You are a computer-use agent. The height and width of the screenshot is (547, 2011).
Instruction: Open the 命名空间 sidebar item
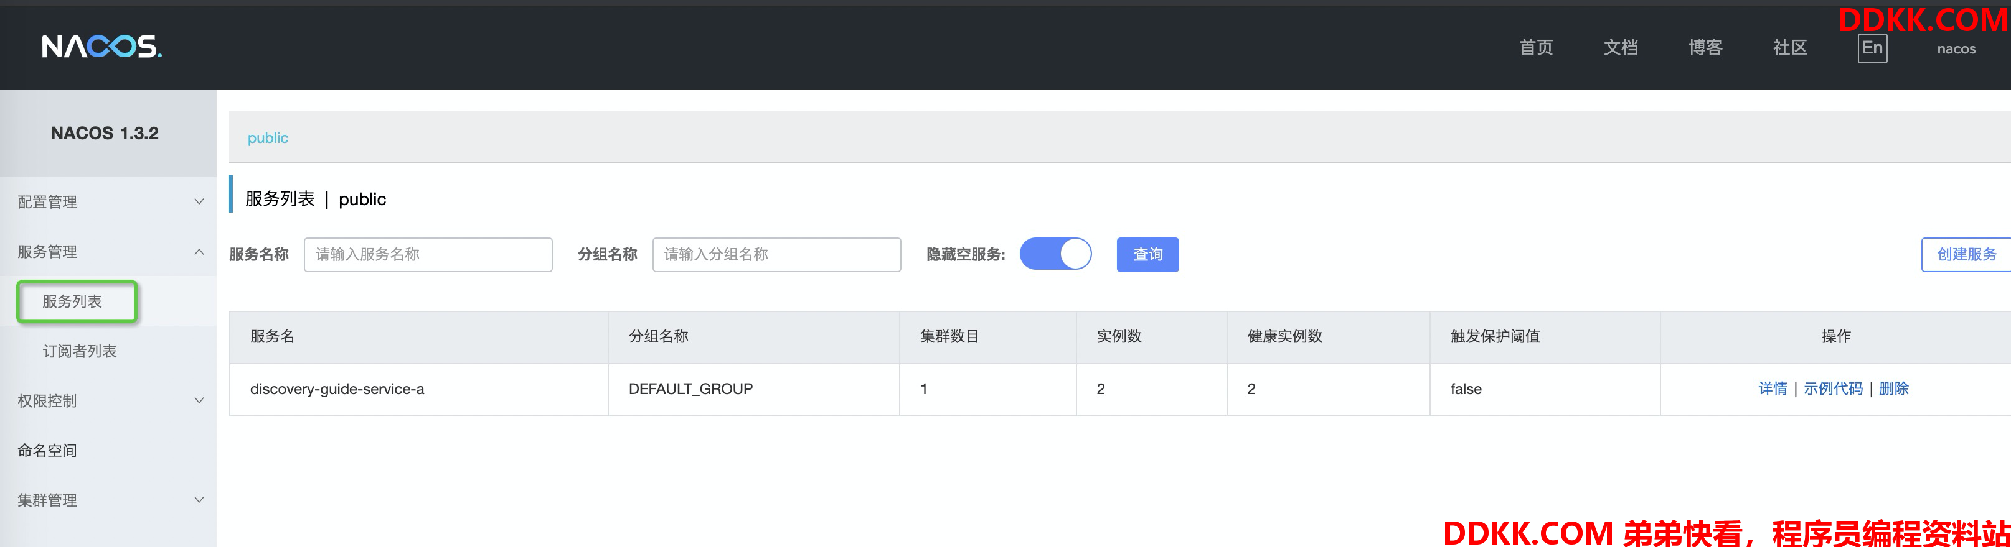(x=47, y=451)
